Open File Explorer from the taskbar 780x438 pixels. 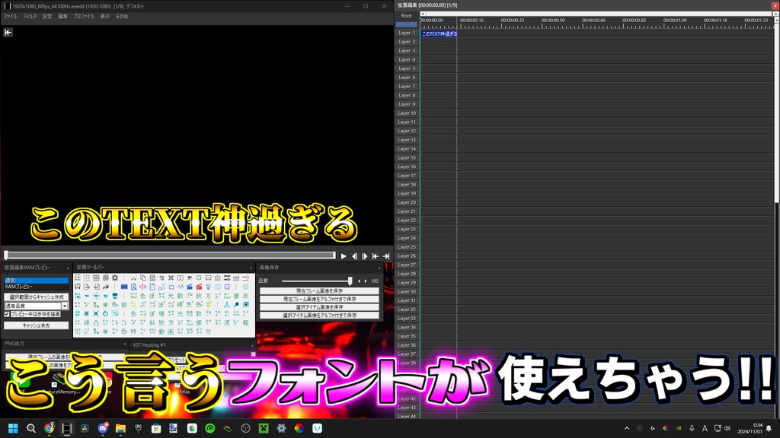(x=120, y=428)
